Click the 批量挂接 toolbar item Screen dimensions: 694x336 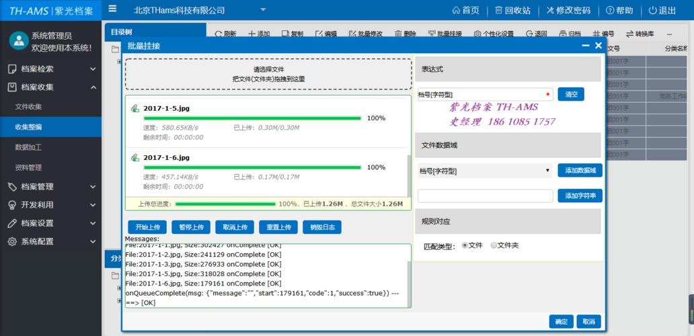coord(445,34)
